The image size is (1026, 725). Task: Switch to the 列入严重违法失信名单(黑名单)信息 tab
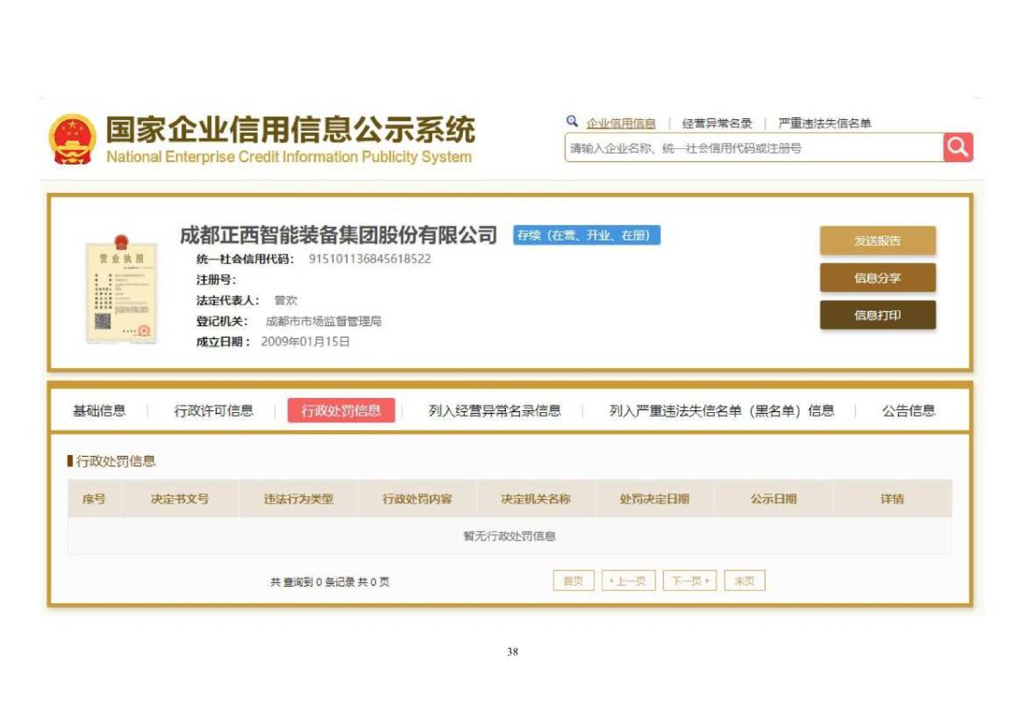click(x=721, y=410)
